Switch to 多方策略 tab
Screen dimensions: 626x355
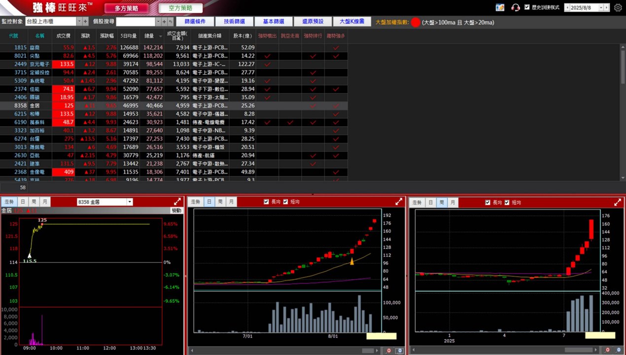(127, 8)
